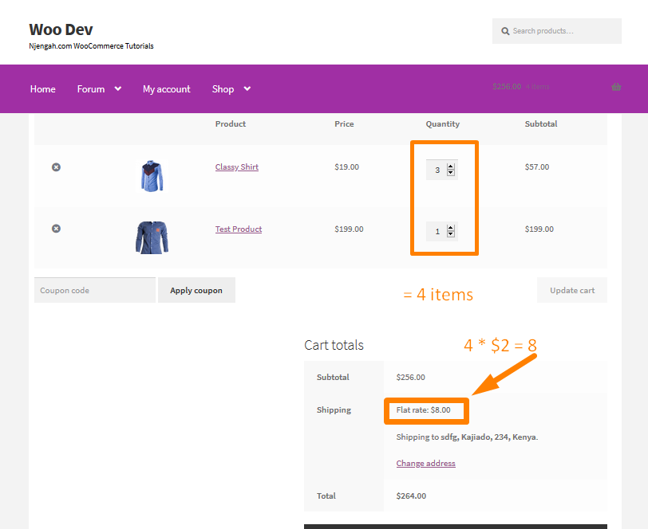Screen dimensions: 648x529
Task: Select the $256.00 cart totals subtotal
Action: point(410,377)
